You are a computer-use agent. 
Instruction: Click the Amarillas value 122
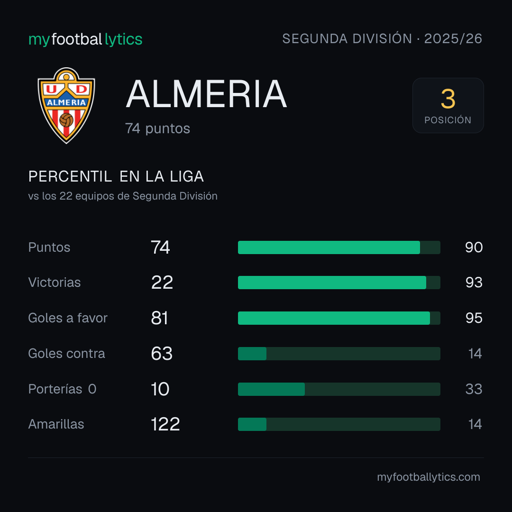coord(165,424)
